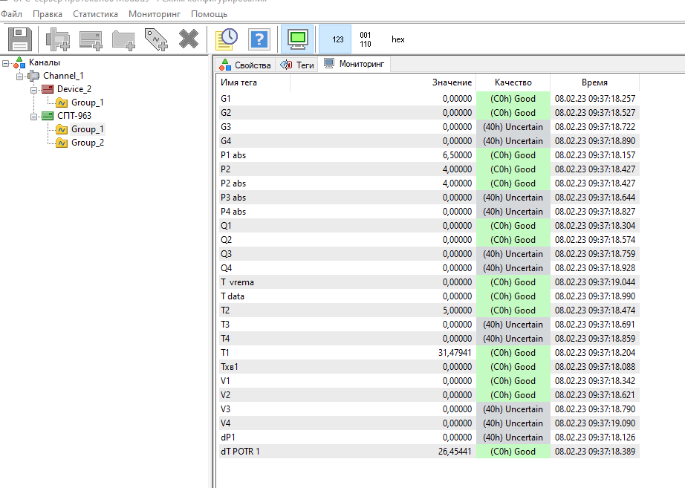Click the Add group folder icon
This screenshot has height=488, width=685.
click(x=123, y=39)
